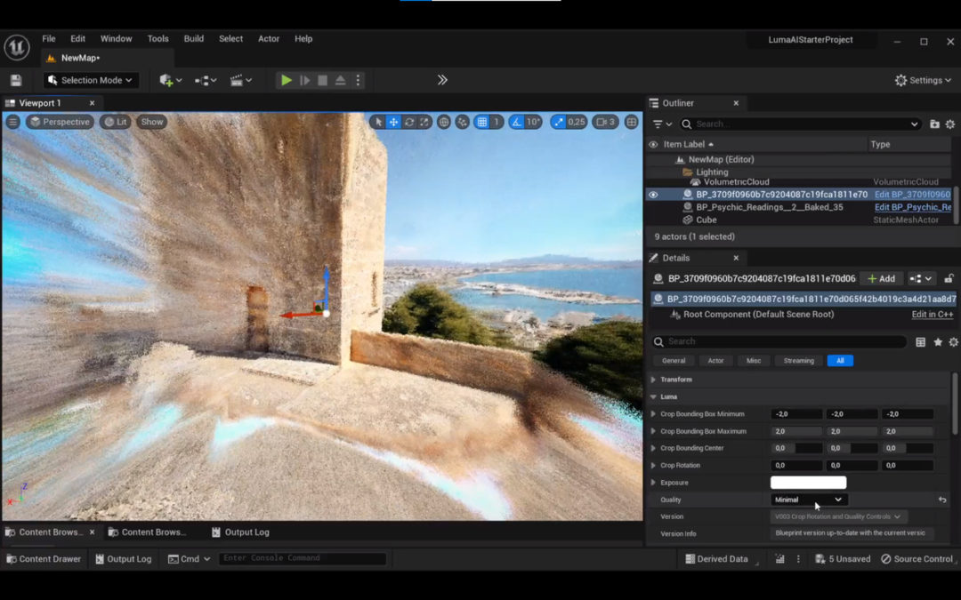Toggle visibility eye of the selected BP_3709 actor
This screenshot has width=961, height=600.
pos(653,195)
